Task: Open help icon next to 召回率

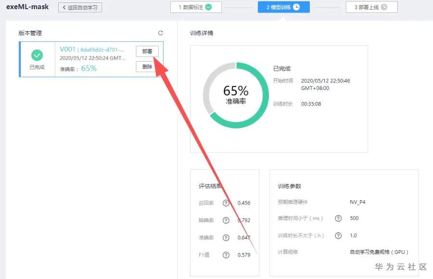Action: tap(226, 203)
